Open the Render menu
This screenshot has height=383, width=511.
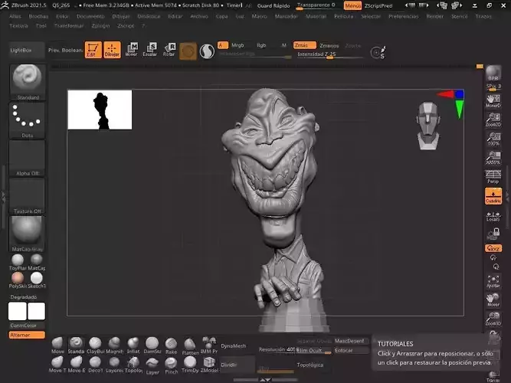[434, 16]
